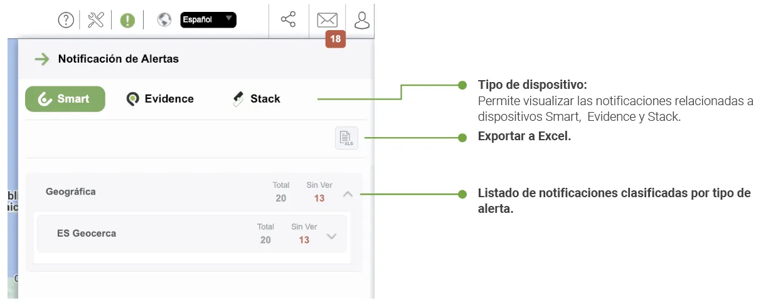Click the globe language icon
The image size is (761, 303).
164,20
